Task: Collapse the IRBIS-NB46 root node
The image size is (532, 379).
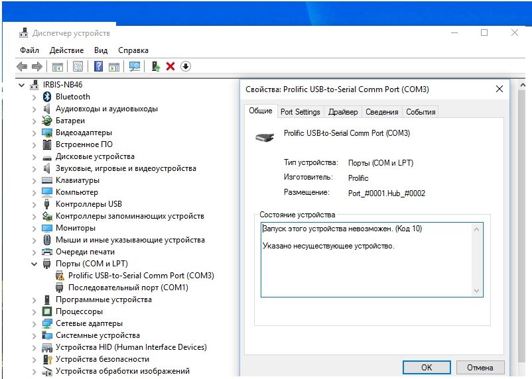Action: click(21, 85)
